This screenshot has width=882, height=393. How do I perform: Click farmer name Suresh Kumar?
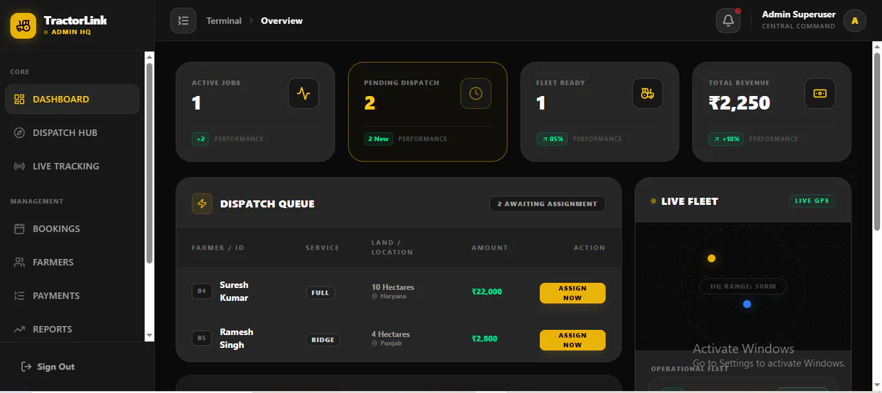point(234,291)
